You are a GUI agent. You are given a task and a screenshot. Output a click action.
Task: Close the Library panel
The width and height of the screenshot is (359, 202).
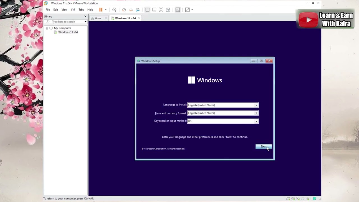pyautogui.click(x=85, y=17)
